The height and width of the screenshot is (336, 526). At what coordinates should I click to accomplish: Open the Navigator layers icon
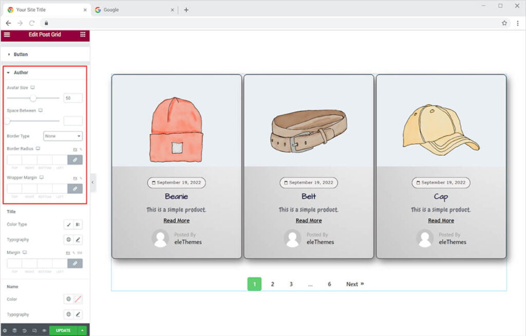point(14,331)
